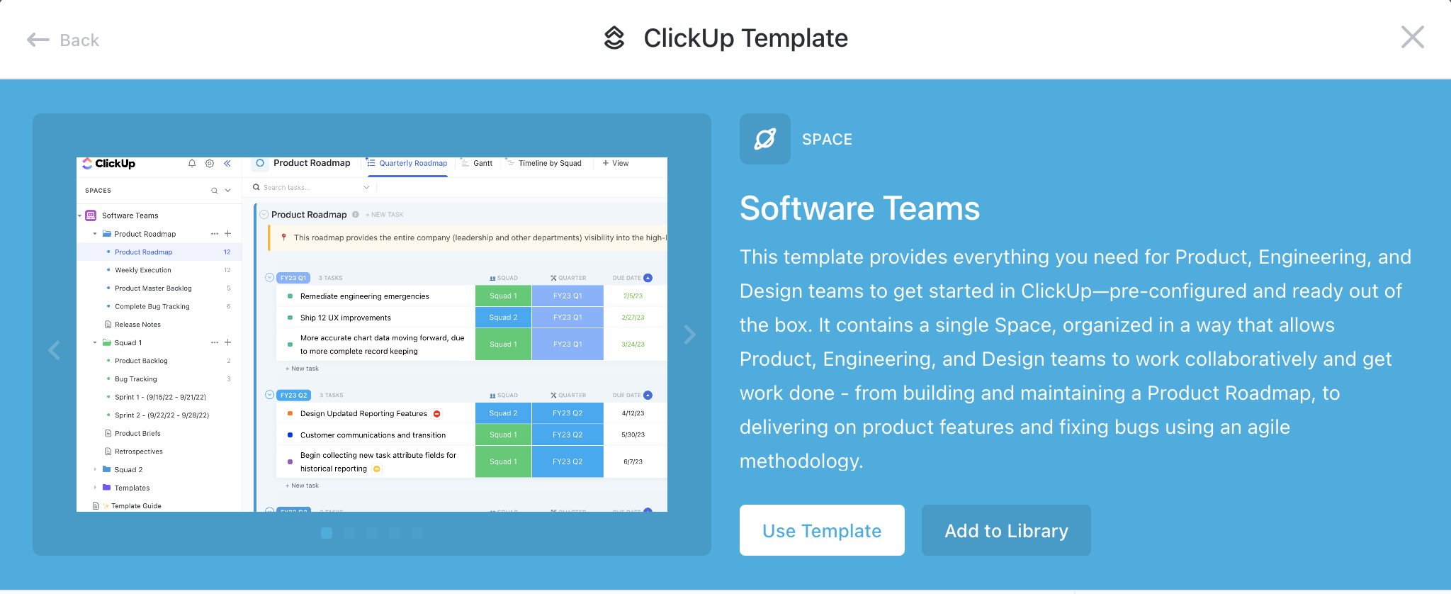Click the Add to Library button
The width and height of the screenshot is (1451, 594).
tap(1005, 530)
